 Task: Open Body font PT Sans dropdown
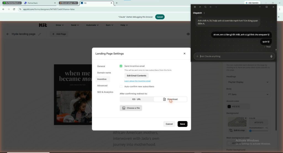(x=248, y=94)
